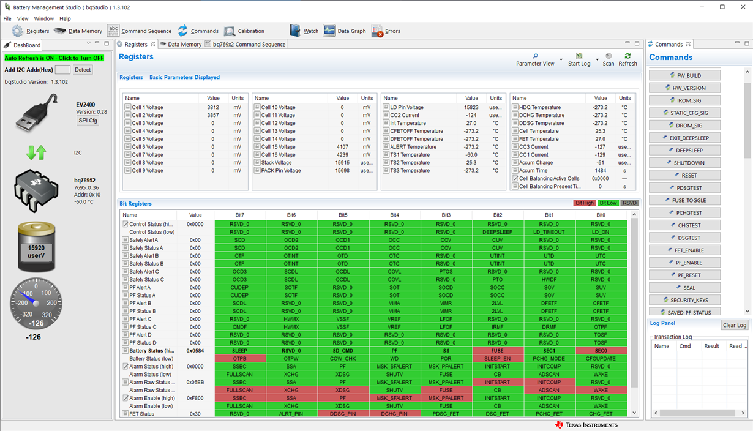Click the green I2C communication arrows
This screenshot has width=753, height=431.
[36, 152]
